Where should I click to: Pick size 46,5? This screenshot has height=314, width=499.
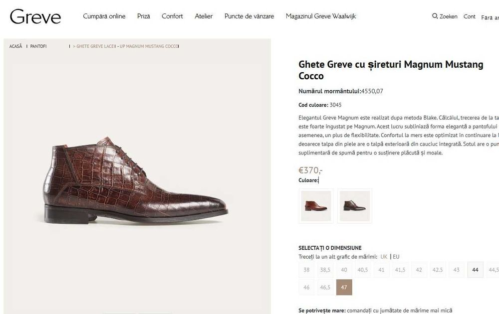[325, 288]
